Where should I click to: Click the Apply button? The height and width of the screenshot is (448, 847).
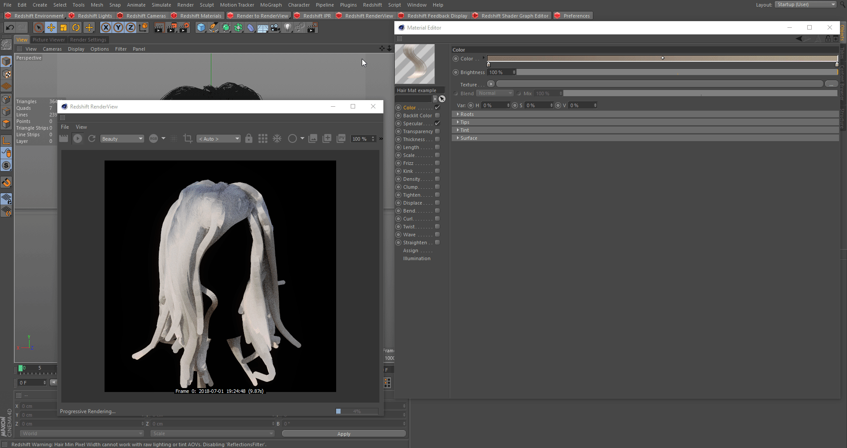pos(344,434)
